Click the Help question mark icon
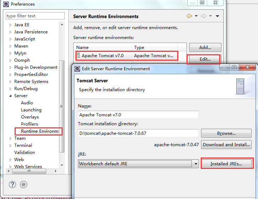The height and width of the screenshot is (199, 258). click(x=12, y=184)
